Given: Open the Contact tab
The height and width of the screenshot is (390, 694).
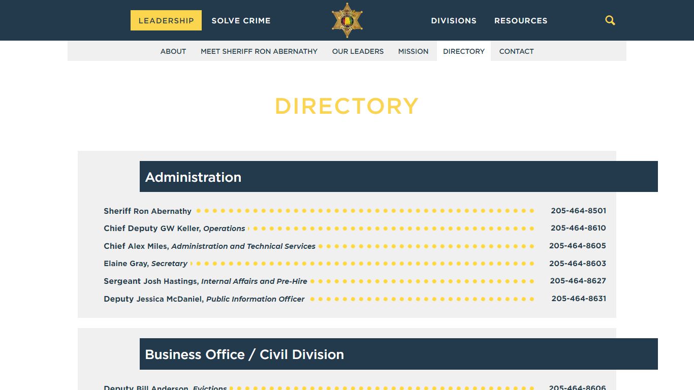Looking at the screenshot, I should pos(516,51).
